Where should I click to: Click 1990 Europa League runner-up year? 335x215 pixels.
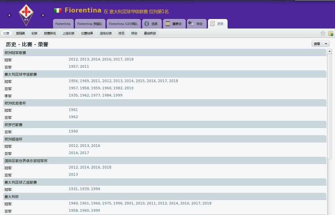pyautogui.click(x=73, y=131)
